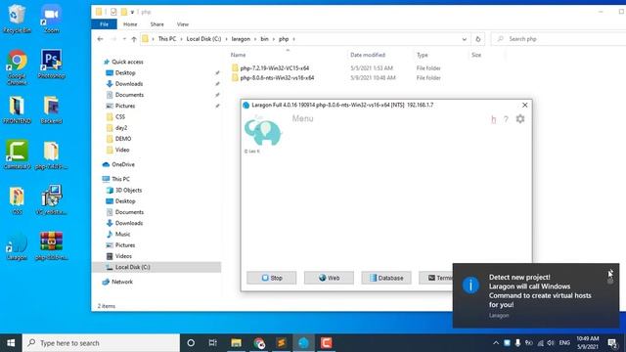Open Zoom desktop shortcut
This screenshot has height=352, width=626.
pos(51,19)
